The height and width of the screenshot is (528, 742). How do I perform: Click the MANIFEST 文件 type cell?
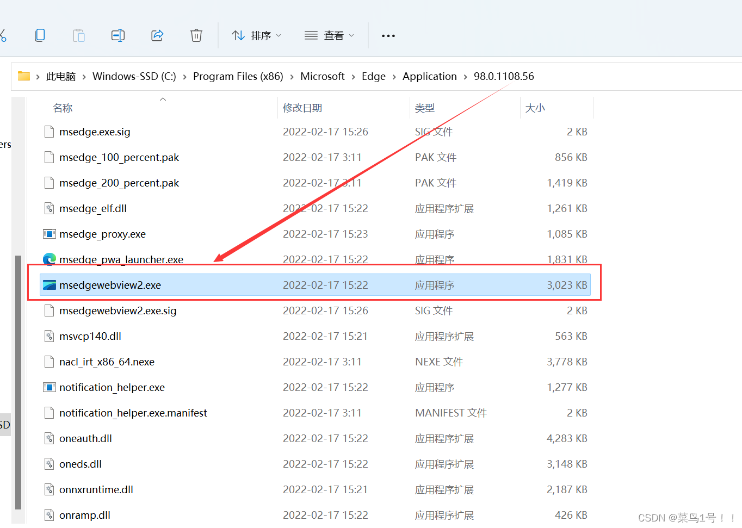coord(451,413)
